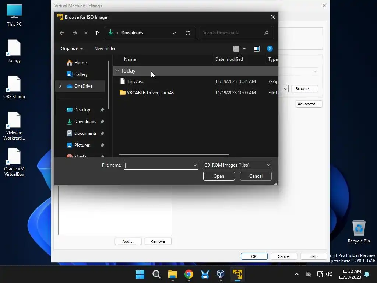Select the Recycle Bin desktop icon
The width and height of the screenshot is (377, 283).
pyautogui.click(x=359, y=232)
